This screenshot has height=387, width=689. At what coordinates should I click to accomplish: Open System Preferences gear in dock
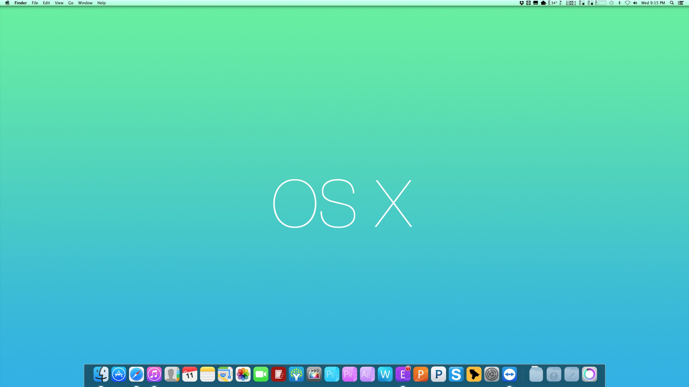[x=491, y=374]
